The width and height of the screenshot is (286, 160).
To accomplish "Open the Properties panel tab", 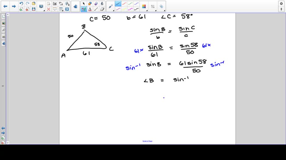I will pyautogui.click(x=3, y=36).
